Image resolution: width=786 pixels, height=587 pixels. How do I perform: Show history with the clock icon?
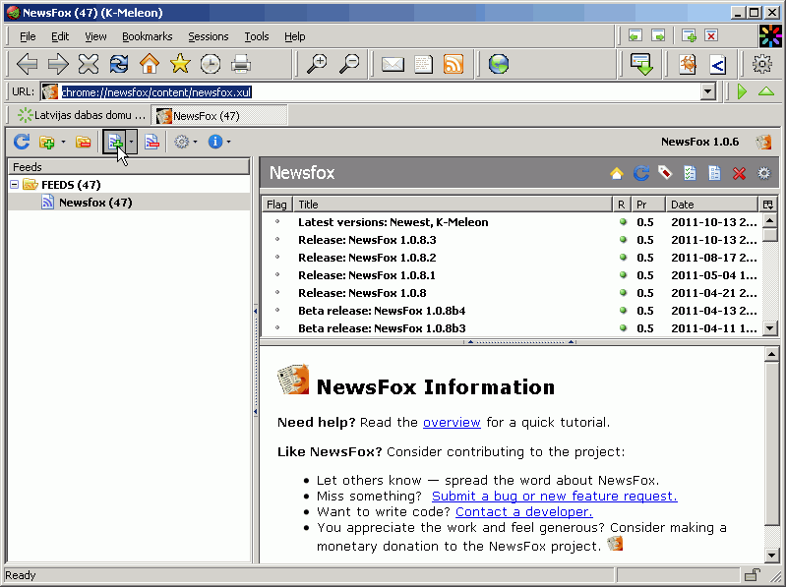[211, 64]
